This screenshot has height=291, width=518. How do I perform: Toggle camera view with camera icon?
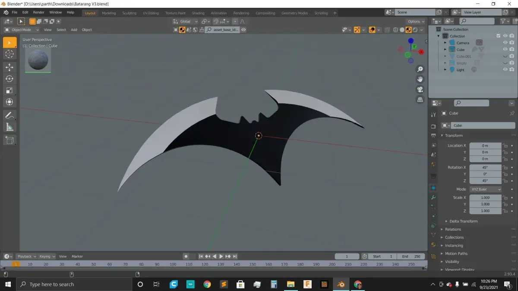(420, 90)
